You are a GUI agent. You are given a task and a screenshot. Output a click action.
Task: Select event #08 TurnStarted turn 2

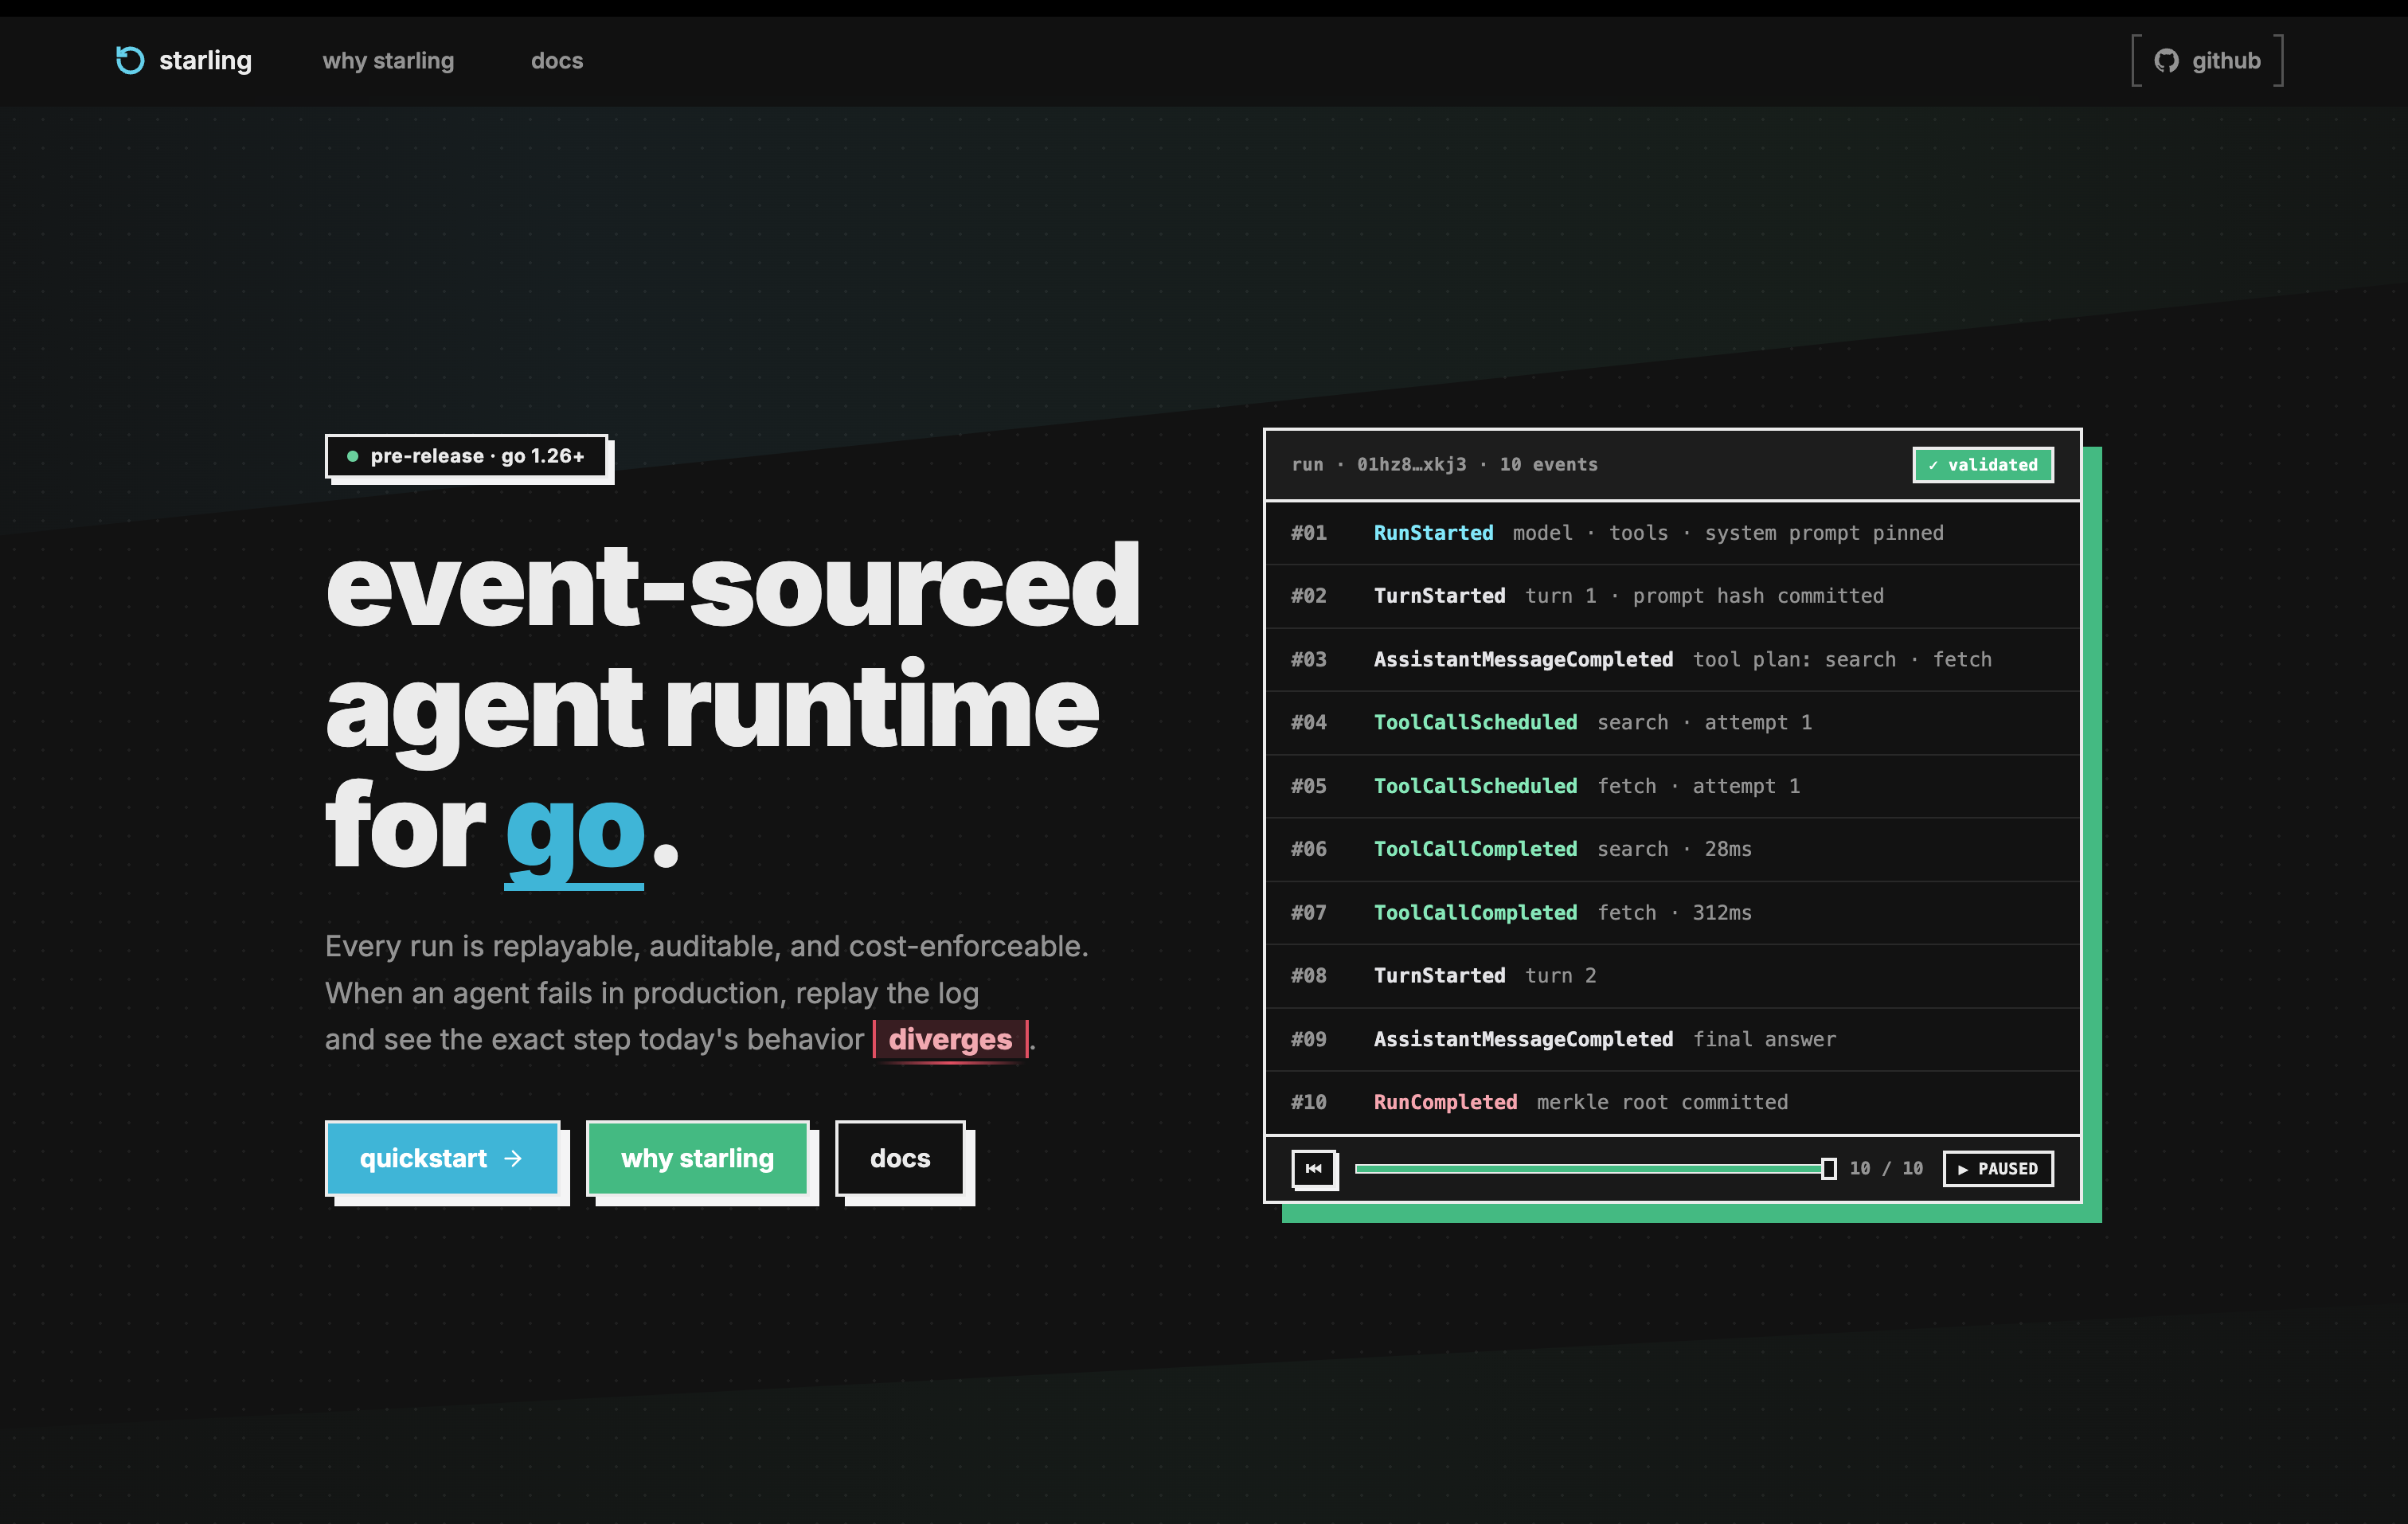pyautogui.click(x=1672, y=976)
